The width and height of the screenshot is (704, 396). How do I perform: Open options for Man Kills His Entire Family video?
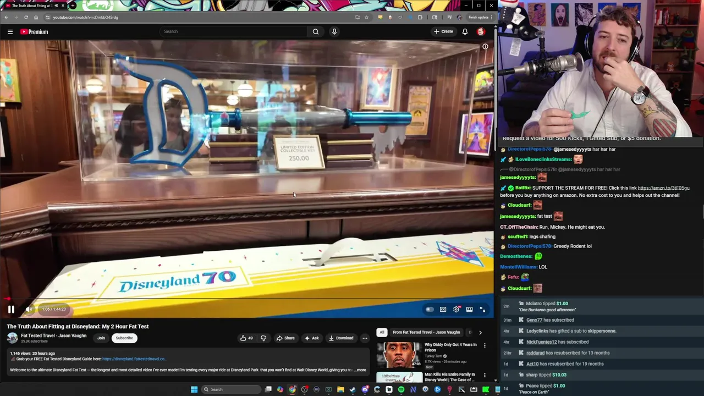click(485, 375)
